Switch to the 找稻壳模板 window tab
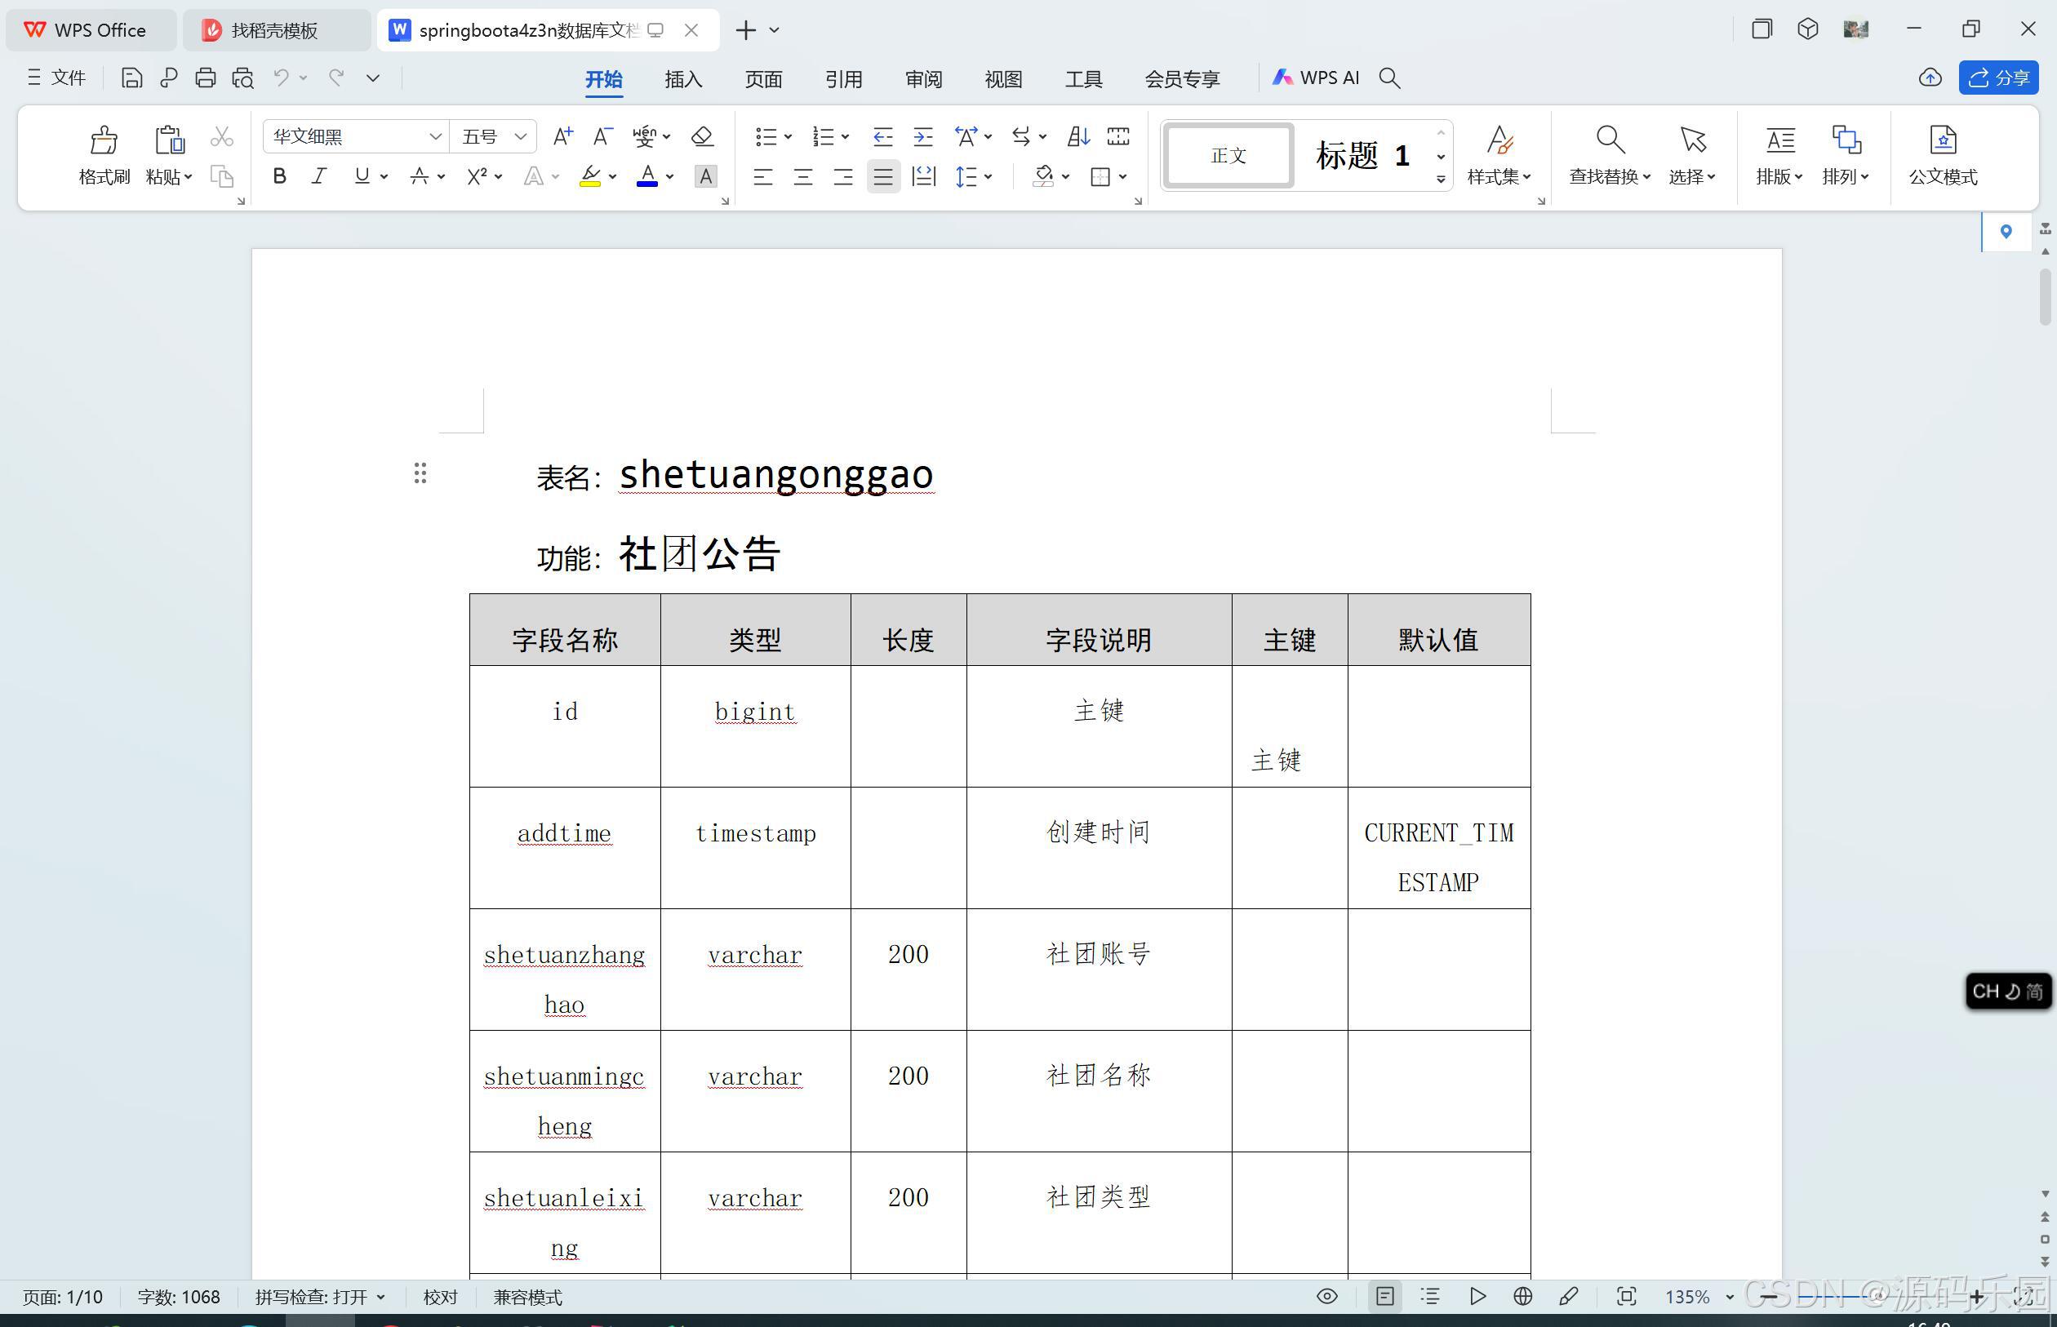 [274, 30]
